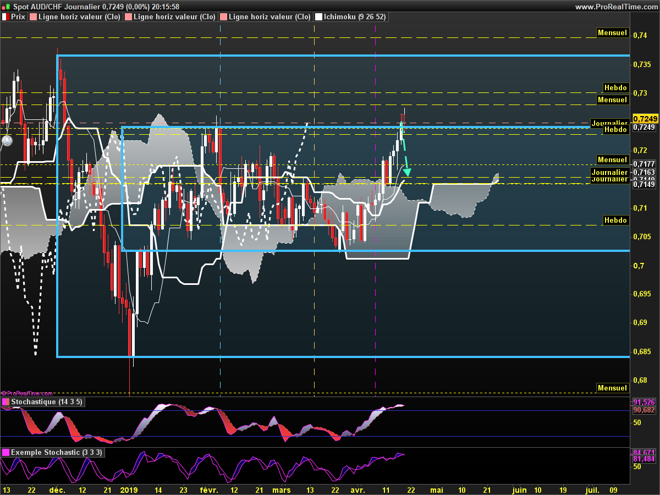The image size is (660, 495).
Task: Visit the www.ProRealTime.com link
Action: click(x=615, y=7)
